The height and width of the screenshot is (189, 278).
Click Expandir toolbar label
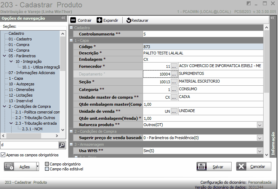click(111, 20)
